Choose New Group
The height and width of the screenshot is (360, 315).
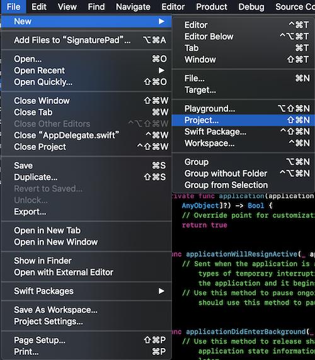click(243, 162)
